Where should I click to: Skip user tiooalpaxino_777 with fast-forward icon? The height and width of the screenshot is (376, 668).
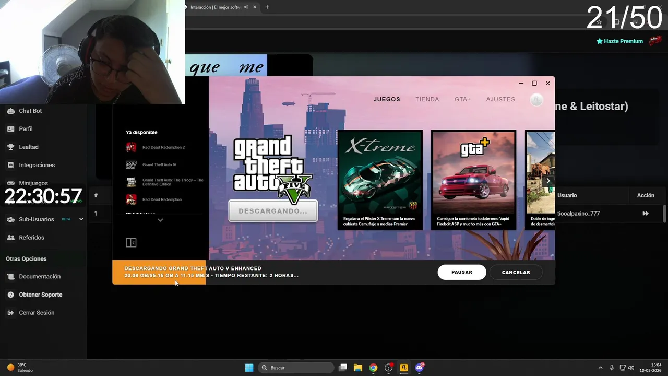tap(646, 214)
